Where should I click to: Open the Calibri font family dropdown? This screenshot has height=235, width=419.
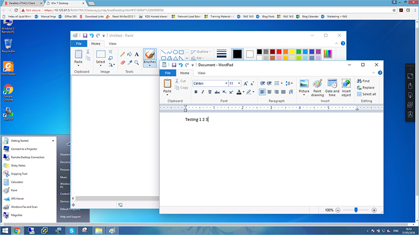(x=226, y=83)
